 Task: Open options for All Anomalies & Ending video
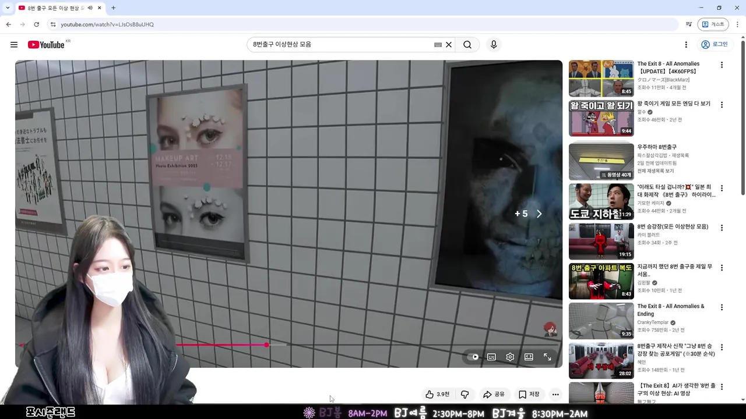click(722, 307)
